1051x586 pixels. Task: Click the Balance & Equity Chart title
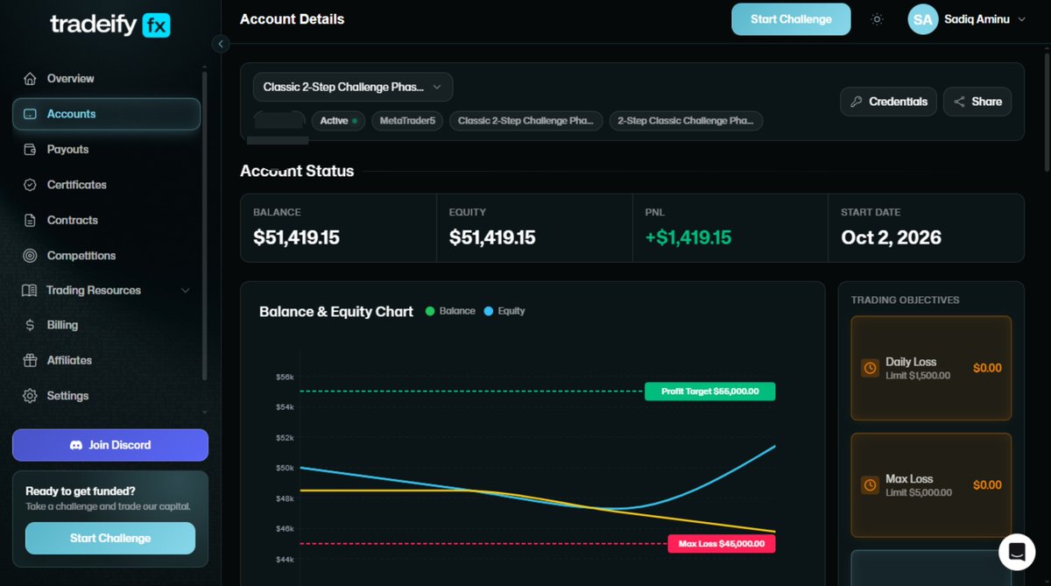pos(336,311)
